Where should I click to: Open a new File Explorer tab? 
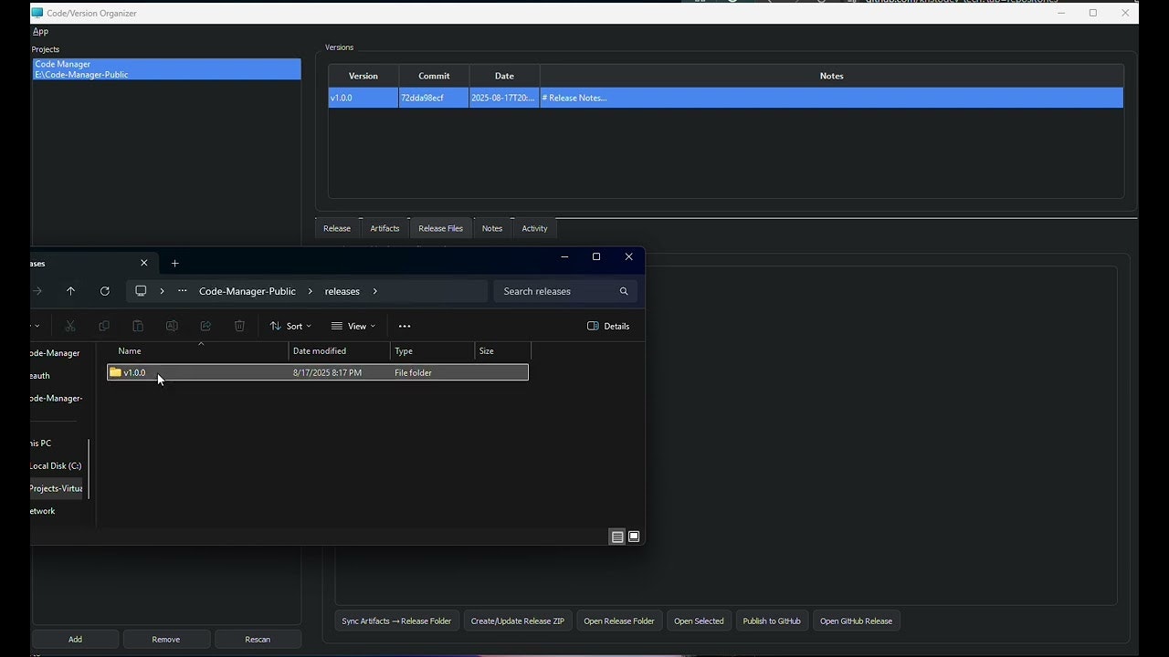174,263
